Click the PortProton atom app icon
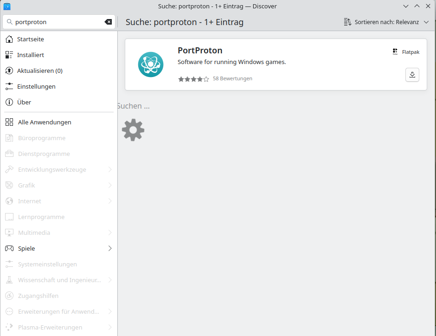The height and width of the screenshot is (336, 436). point(151,65)
